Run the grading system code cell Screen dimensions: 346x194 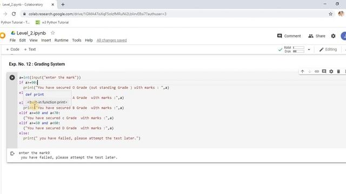[x=12, y=78]
